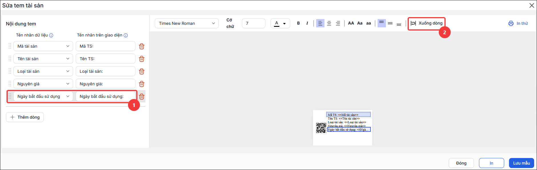Image resolution: width=537 pixels, height=170 pixels.
Task: Set vertical alignment to middle
Action: click(390, 23)
